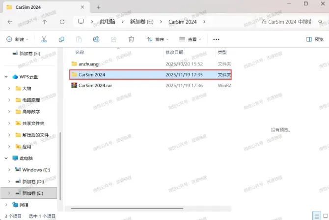Expand the 网络 network node
This screenshot has width=329, height=220.
pyautogui.click(x=6, y=205)
